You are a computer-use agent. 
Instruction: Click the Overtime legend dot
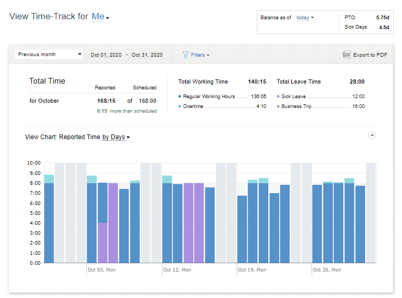[180, 106]
